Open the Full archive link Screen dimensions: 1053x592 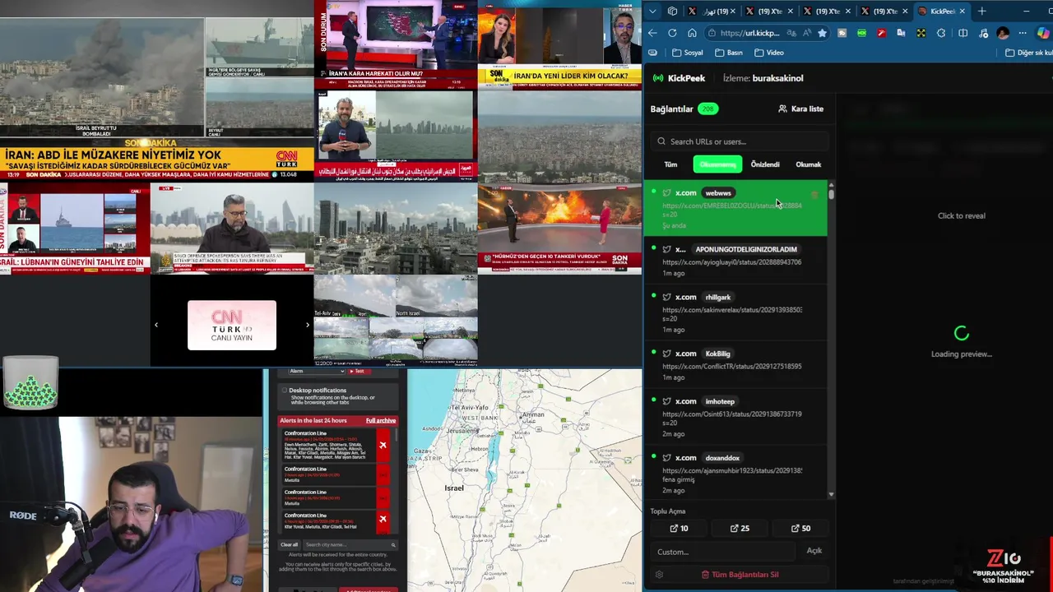click(x=380, y=421)
